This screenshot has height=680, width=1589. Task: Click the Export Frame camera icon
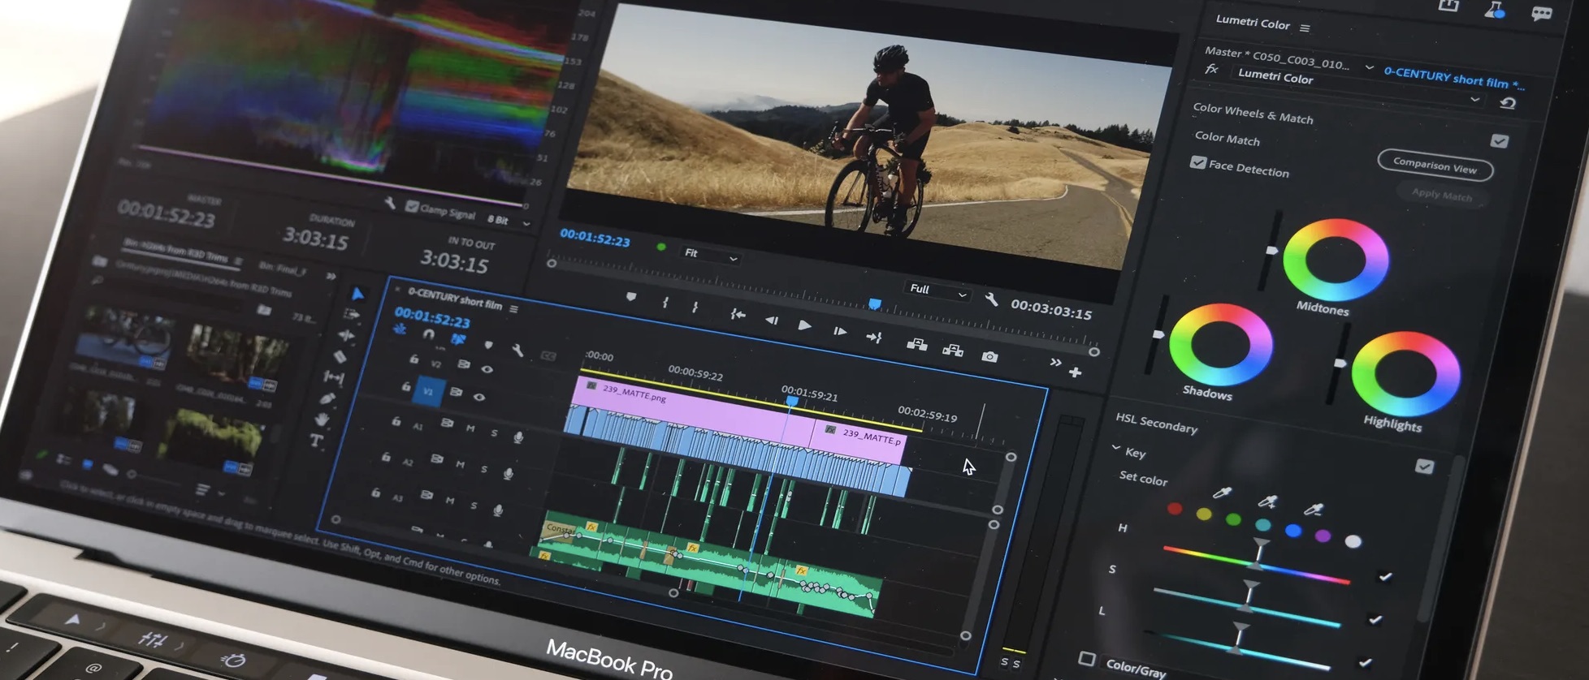989,357
